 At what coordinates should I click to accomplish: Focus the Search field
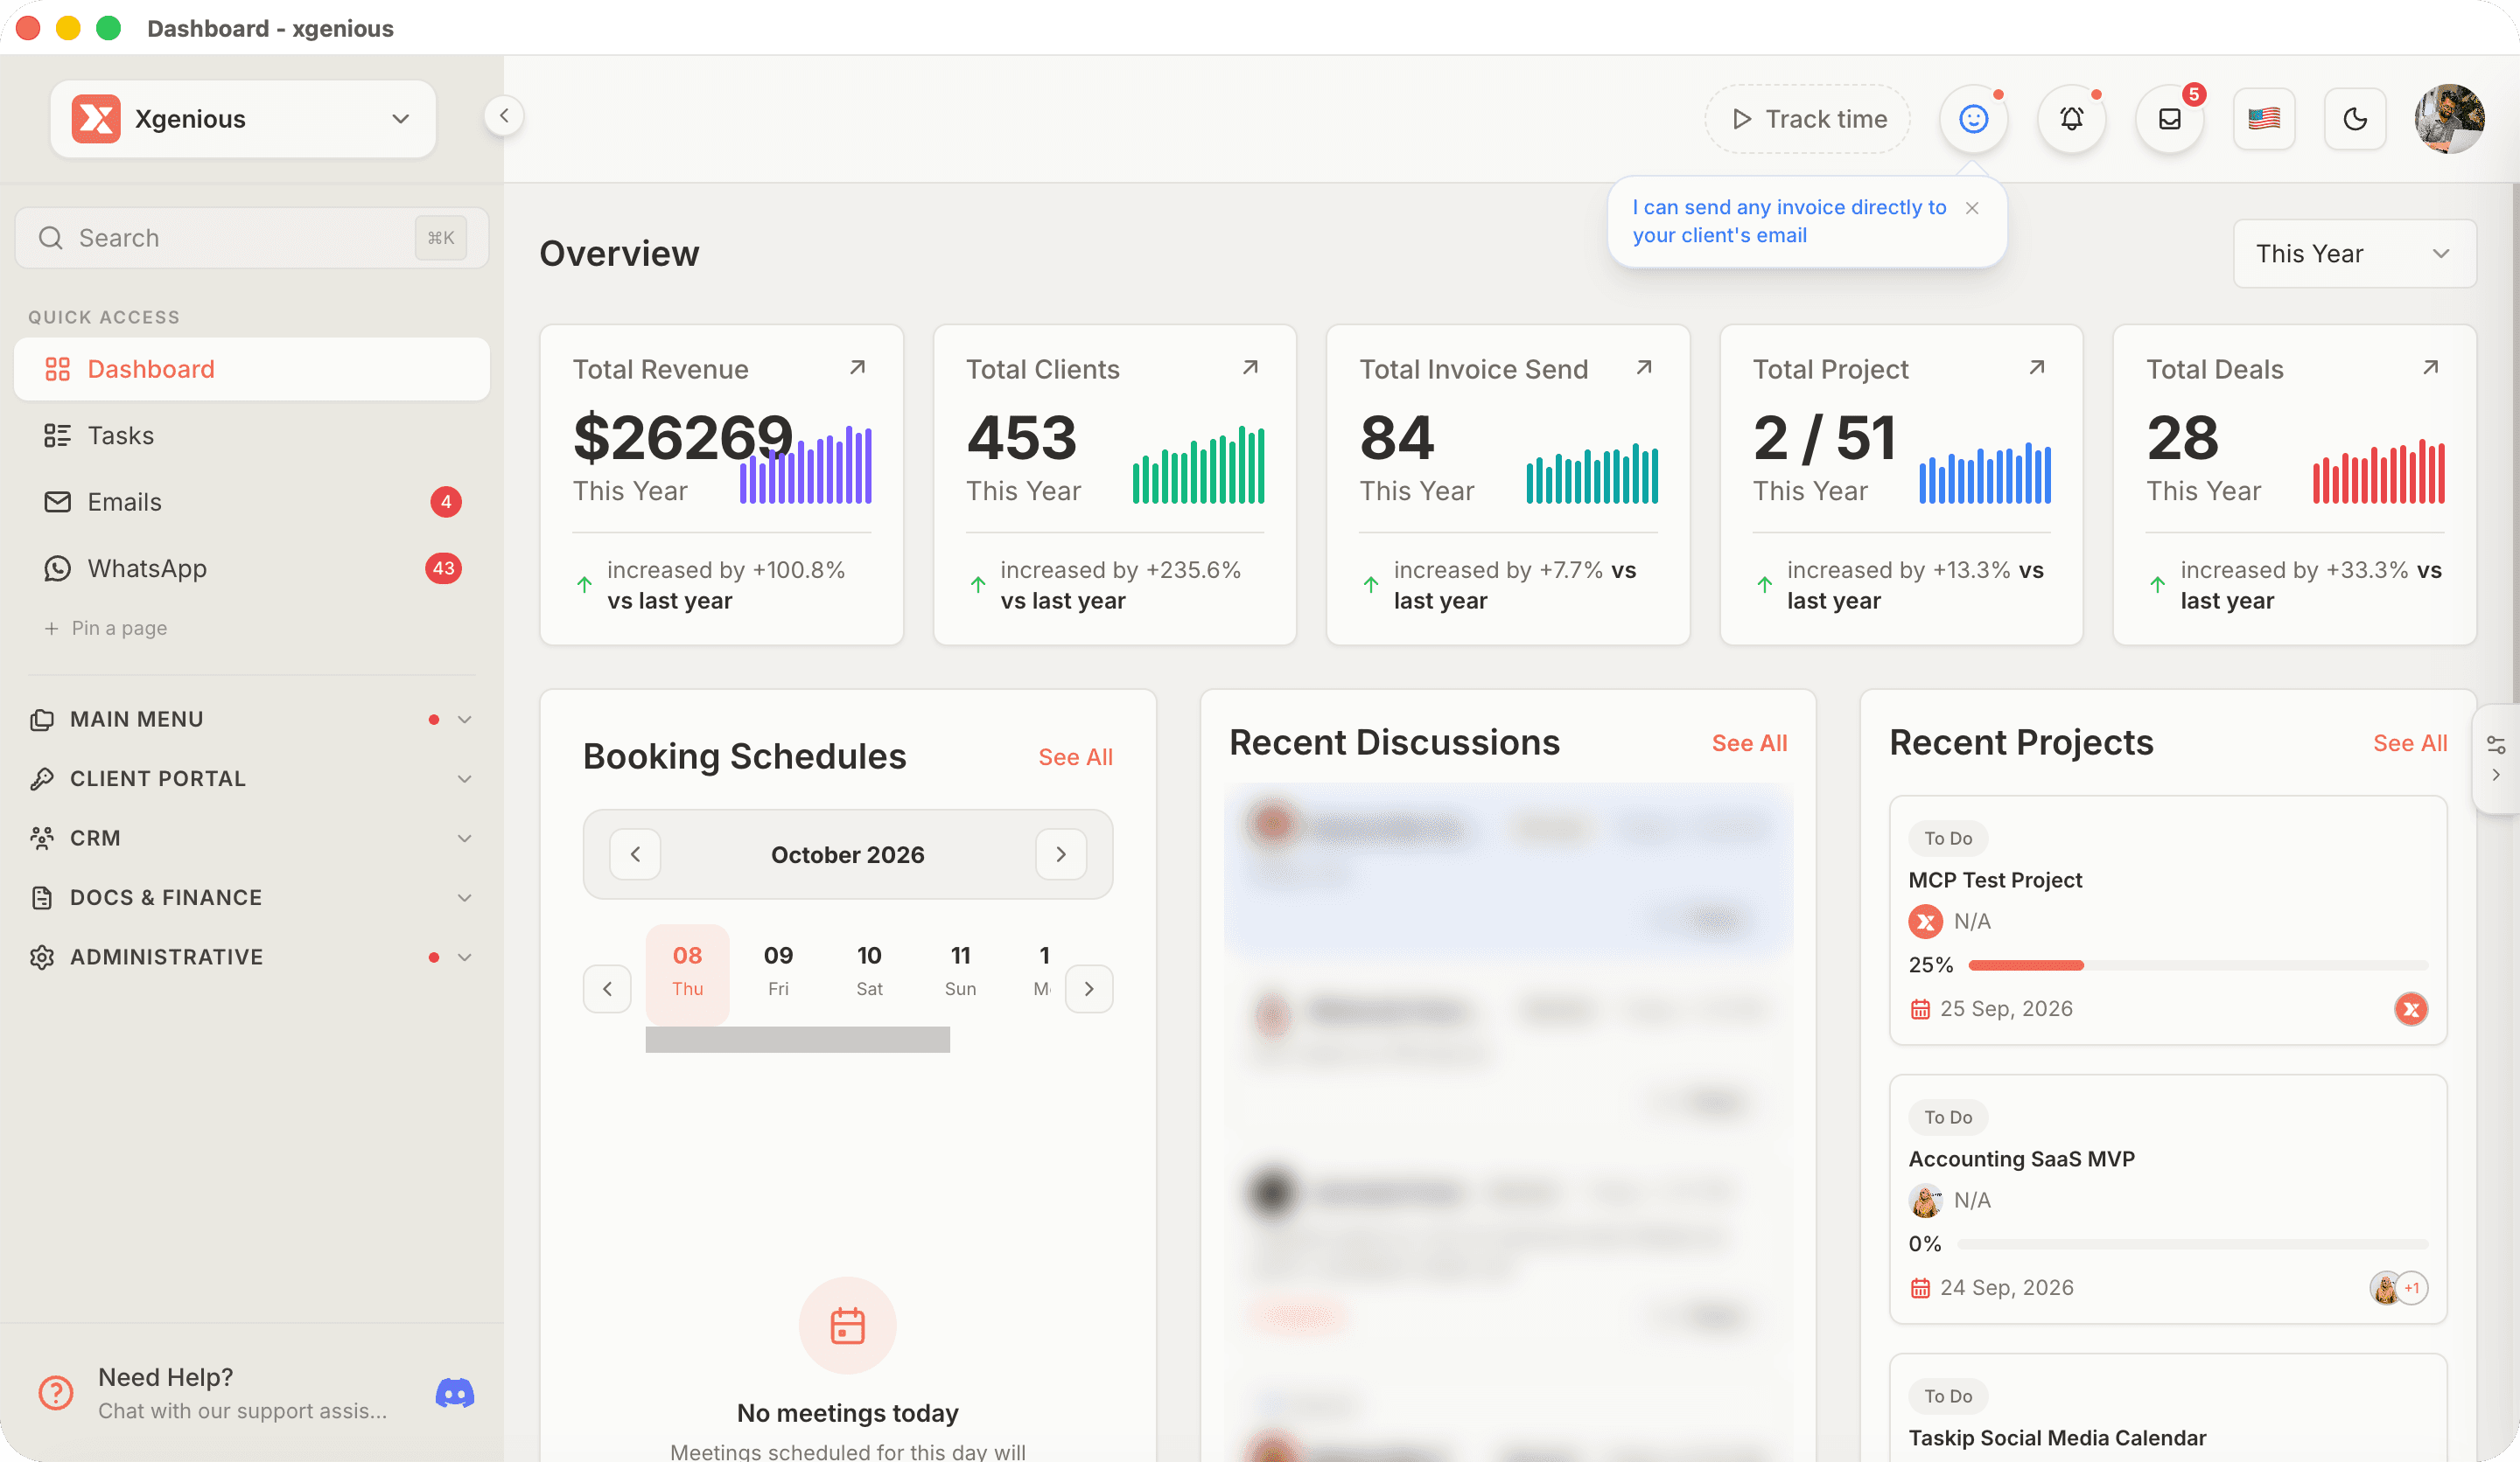(252, 238)
